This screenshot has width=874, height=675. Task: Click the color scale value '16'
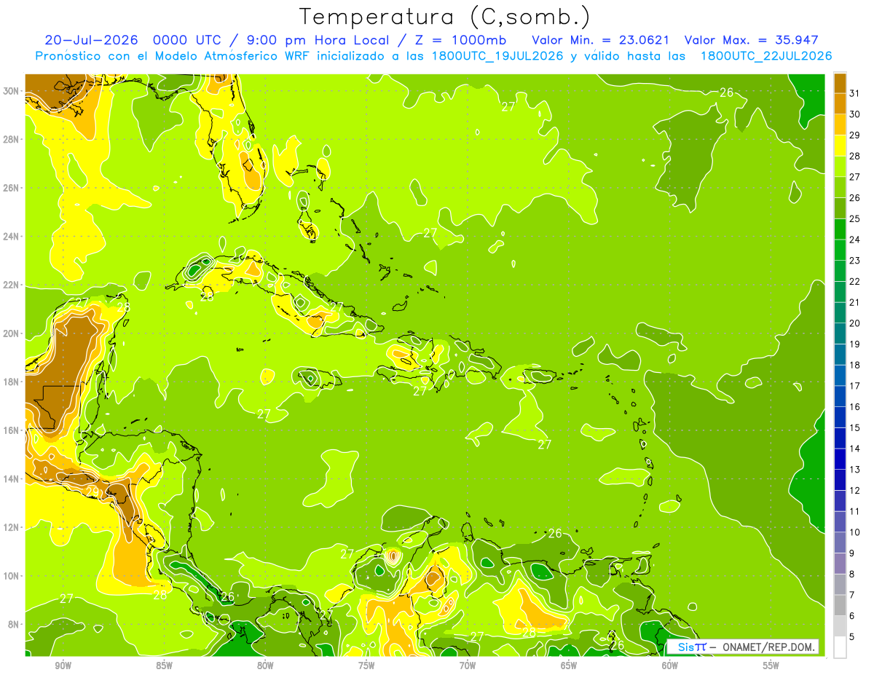[855, 407]
